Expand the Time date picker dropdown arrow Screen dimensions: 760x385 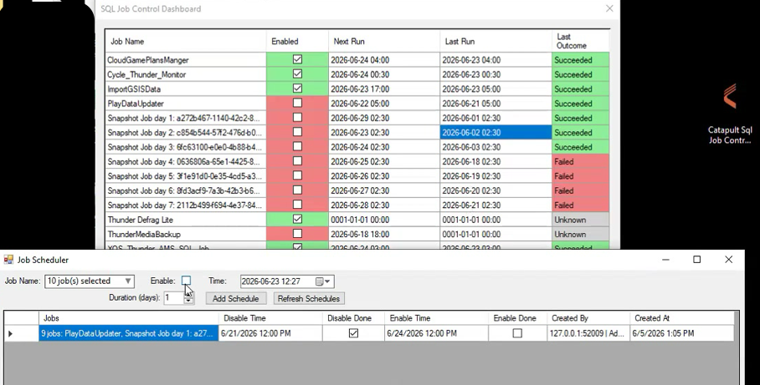tap(328, 281)
